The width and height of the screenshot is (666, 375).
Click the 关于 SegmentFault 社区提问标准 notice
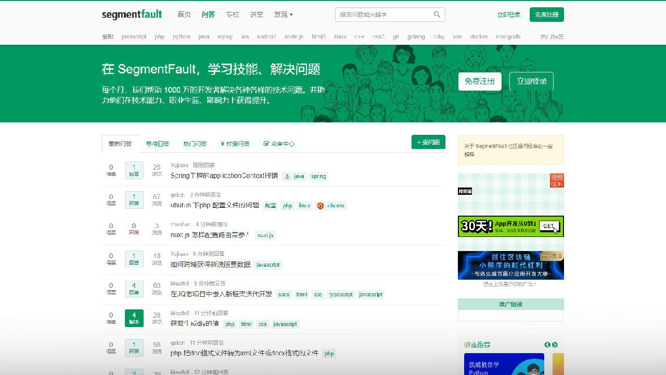pos(510,150)
